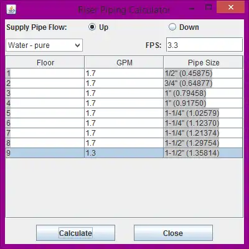Click pipe size 1-1/4" (1.21374)

(203, 133)
